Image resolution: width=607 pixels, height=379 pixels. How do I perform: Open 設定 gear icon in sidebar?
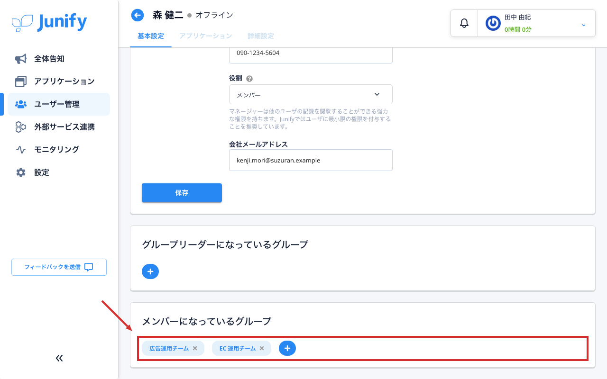click(x=21, y=172)
